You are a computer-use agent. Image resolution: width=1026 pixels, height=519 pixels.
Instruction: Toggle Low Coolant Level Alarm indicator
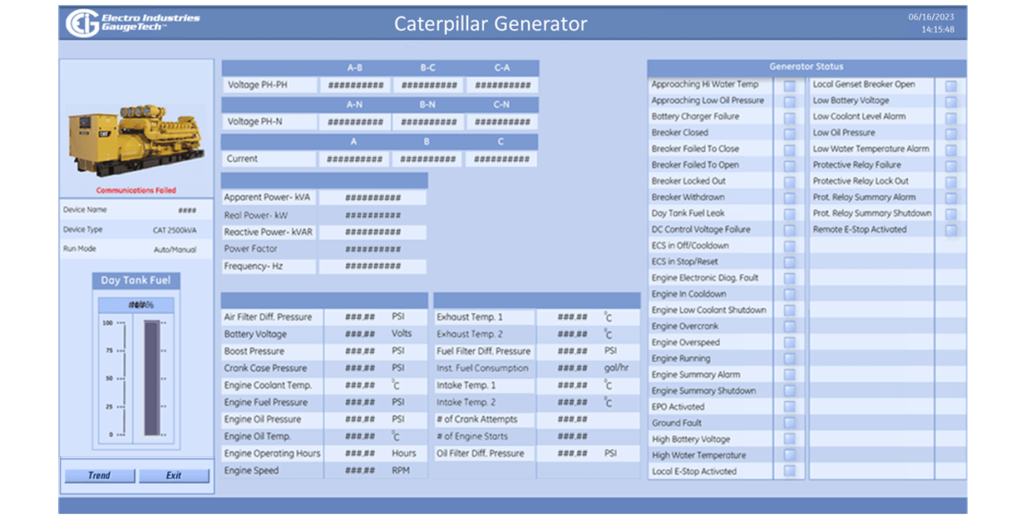point(950,117)
